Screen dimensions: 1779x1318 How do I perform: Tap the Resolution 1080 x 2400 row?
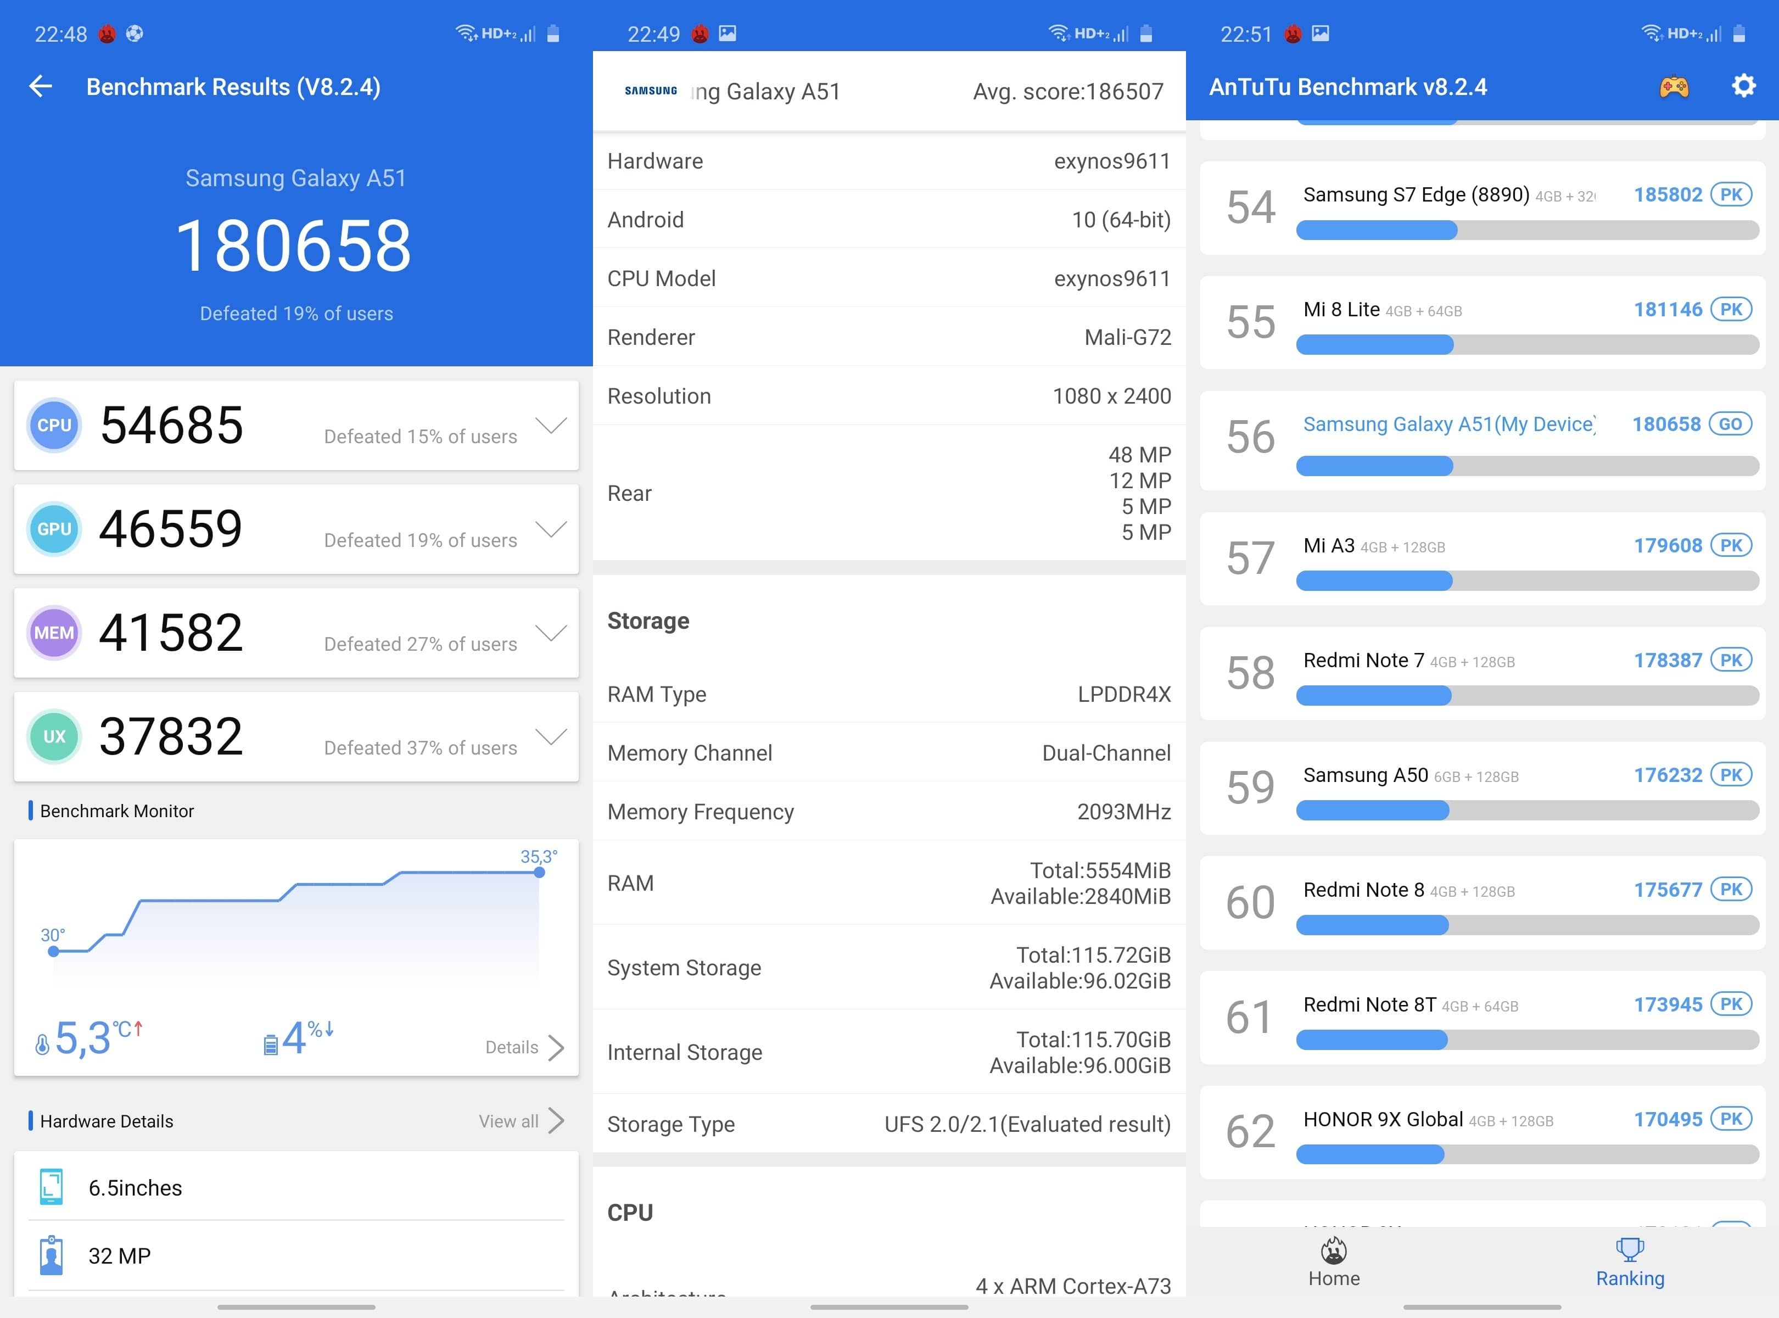(x=889, y=396)
